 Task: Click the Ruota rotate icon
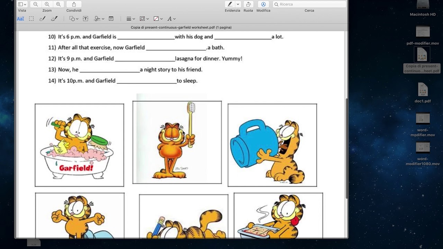point(248,4)
